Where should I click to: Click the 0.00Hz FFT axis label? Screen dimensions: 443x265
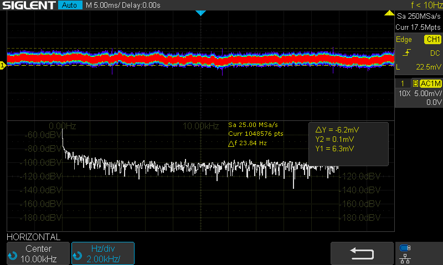pos(63,126)
